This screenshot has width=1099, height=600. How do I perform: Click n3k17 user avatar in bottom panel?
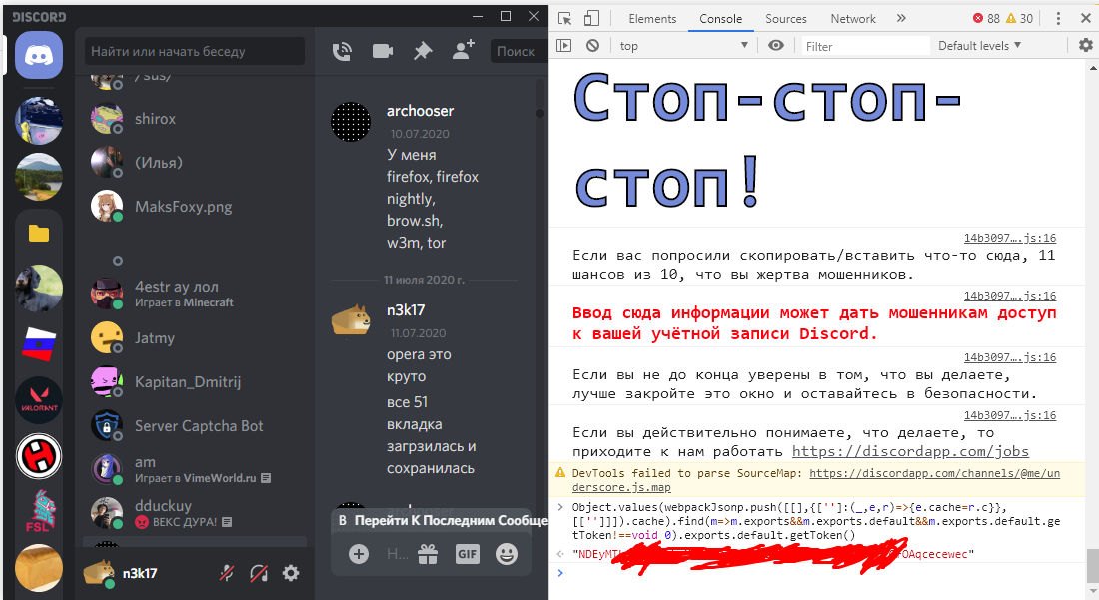click(x=99, y=573)
